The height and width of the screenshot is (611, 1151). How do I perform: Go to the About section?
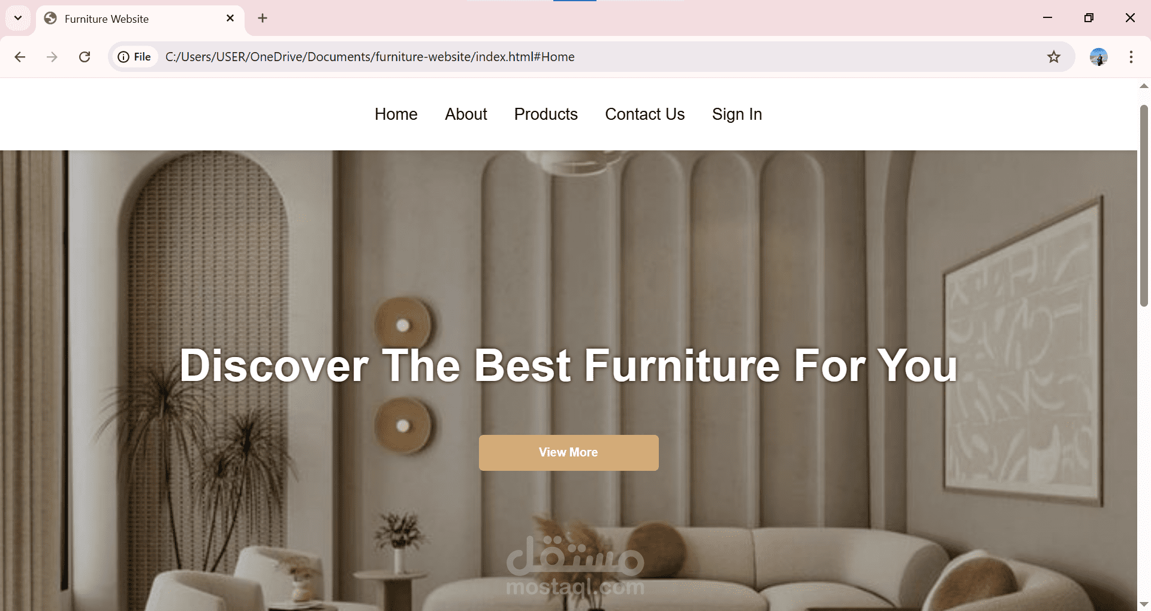pyautogui.click(x=466, y=114)
